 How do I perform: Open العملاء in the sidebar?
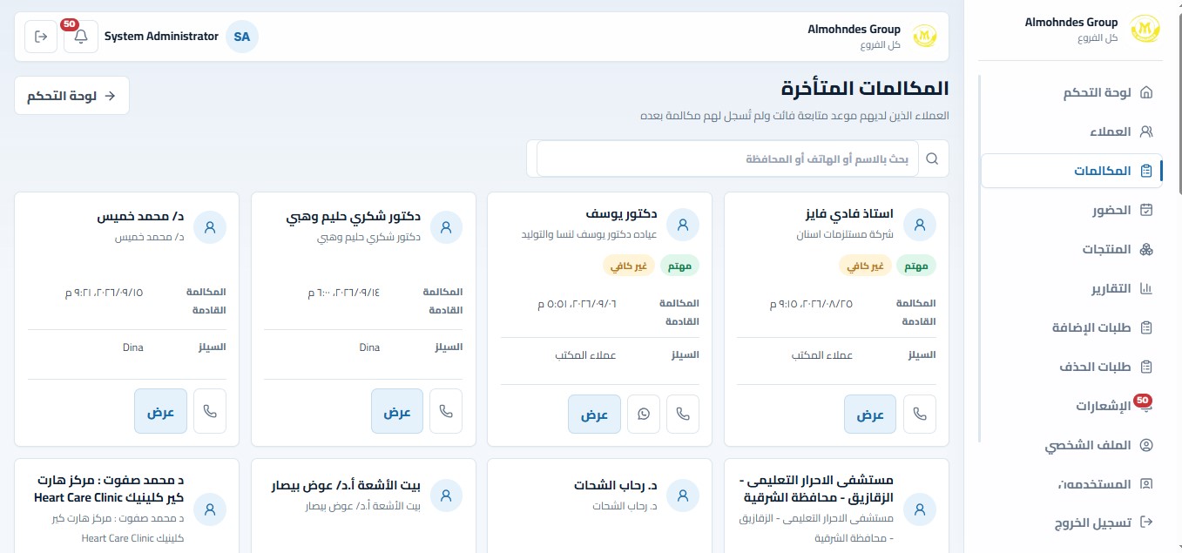(1071, 132)
